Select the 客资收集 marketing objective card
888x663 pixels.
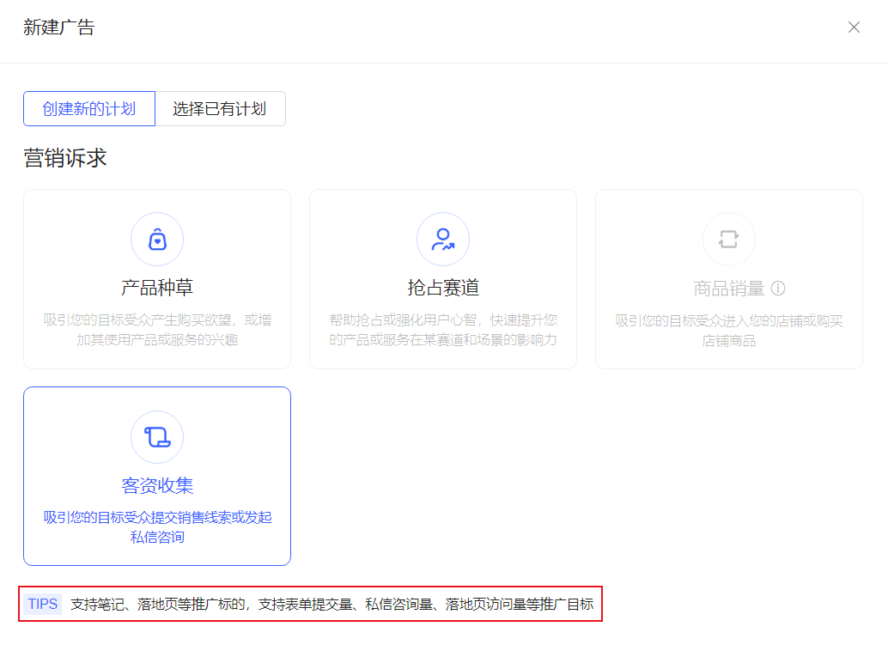click(x=157, y=476)
